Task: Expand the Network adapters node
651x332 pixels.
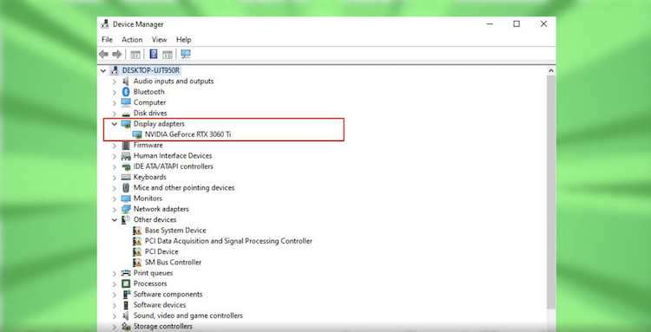Action: coord(115,209)
